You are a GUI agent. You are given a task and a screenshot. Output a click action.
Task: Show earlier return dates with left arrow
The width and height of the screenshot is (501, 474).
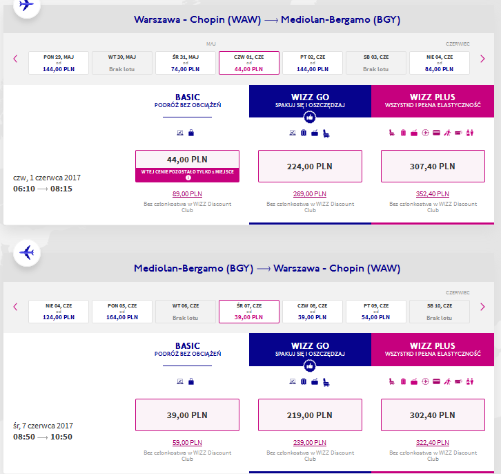click(x=15, y=307)
